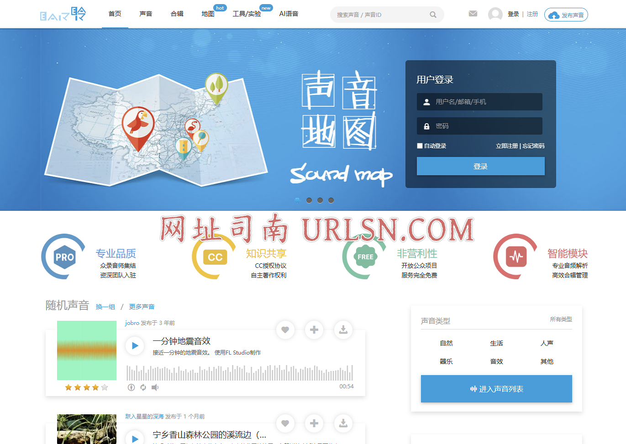
Task: Add 一分钟地震音效 to a collection
Action: 314,330
